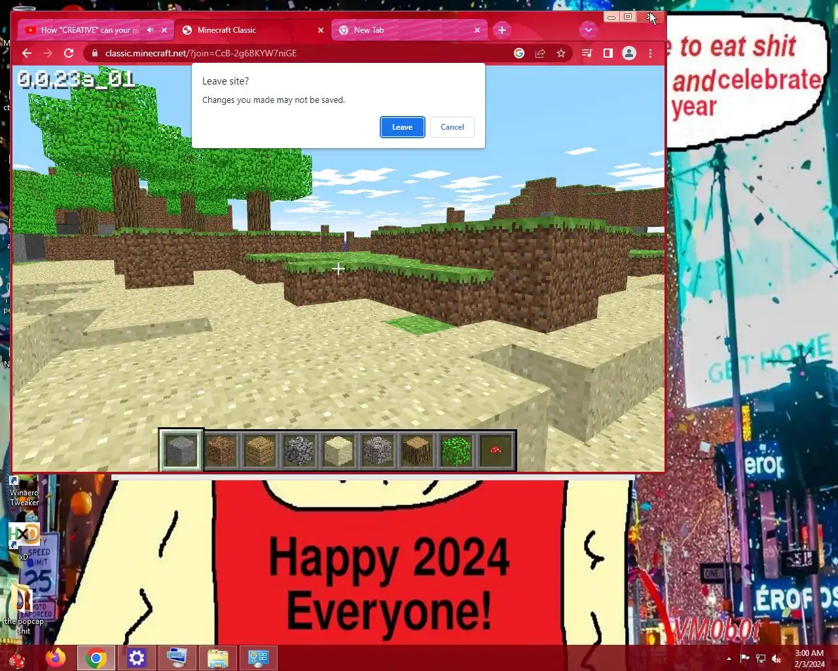Launch Firefox from the taskbar
Viewport: 838px width, 671px height.
[x=56, y=658]
